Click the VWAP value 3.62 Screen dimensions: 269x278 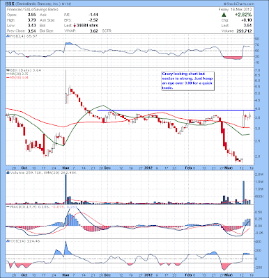[x=94, y=31]
